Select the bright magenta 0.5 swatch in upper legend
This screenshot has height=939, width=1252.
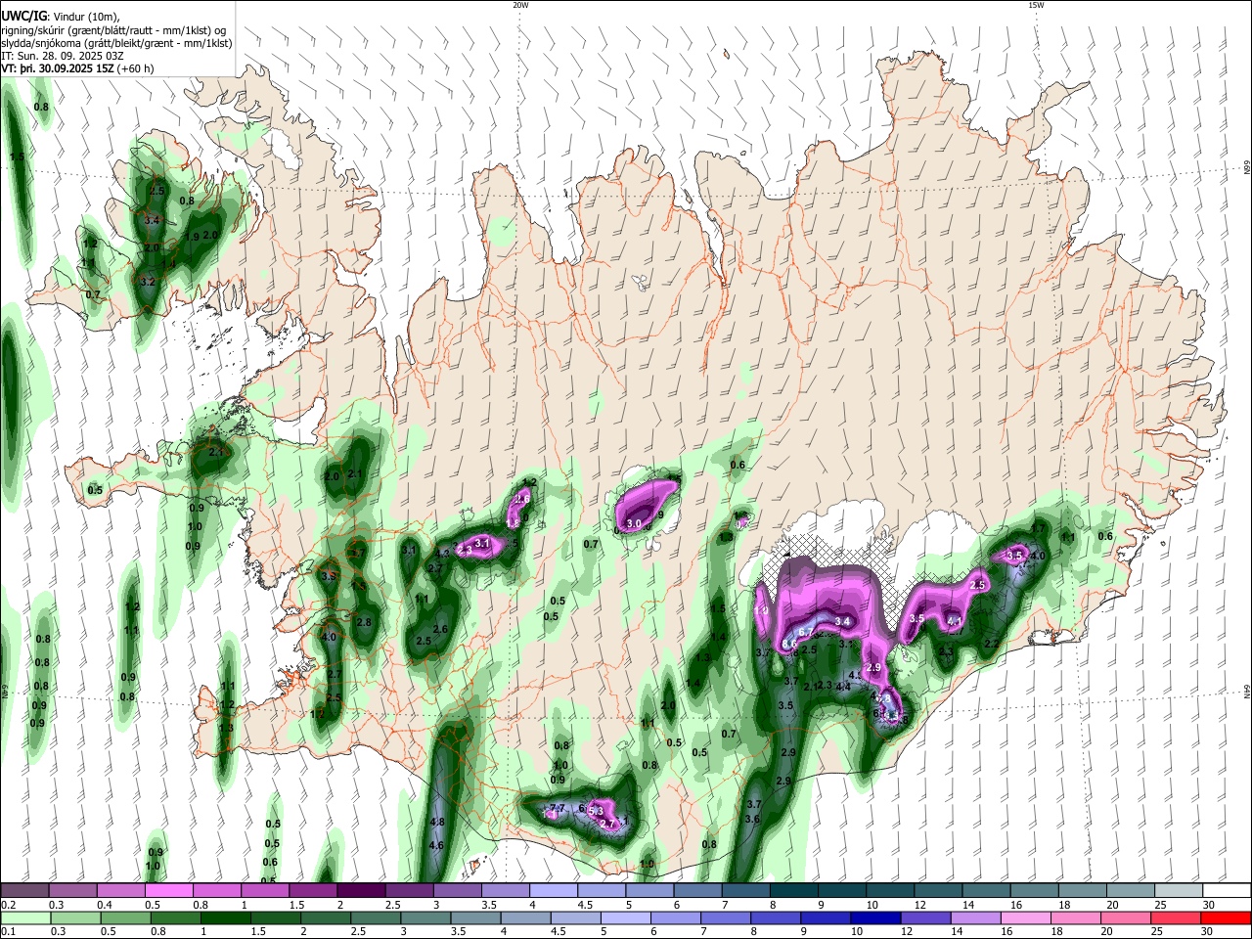[168, 890]
